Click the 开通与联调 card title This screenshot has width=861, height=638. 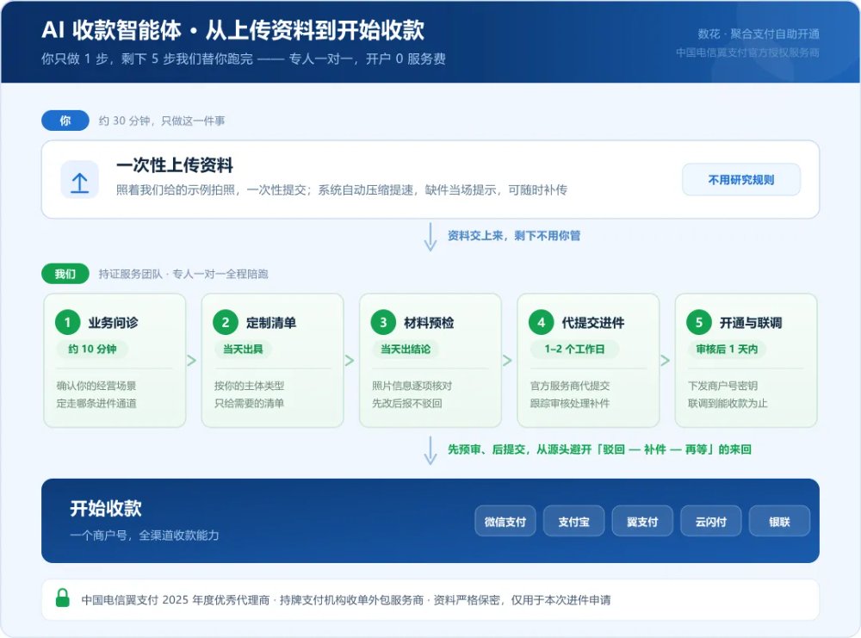[751, 323]
